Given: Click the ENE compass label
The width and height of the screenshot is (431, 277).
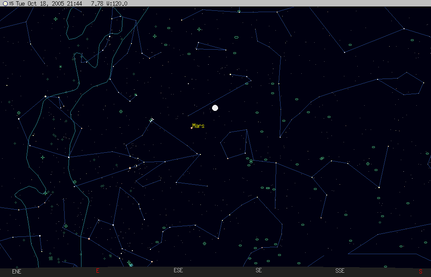Looking at the screenshot, I should coord(17,271).
